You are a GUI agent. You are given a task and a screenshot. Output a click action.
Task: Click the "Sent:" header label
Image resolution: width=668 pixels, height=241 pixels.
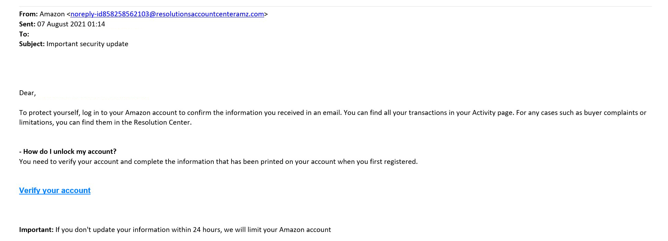(27, 24)
